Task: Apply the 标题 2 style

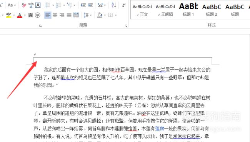Action: pyautogui.click(x=212, y=10)
